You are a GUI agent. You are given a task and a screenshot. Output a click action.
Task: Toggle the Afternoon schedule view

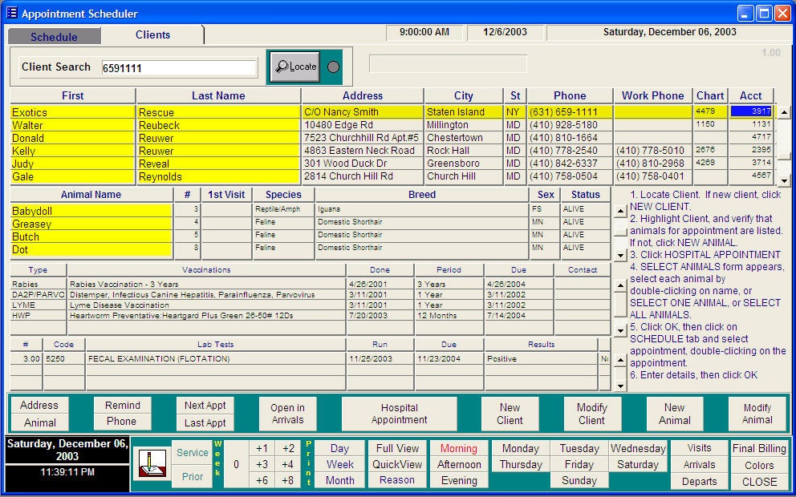tap(458, 464)
